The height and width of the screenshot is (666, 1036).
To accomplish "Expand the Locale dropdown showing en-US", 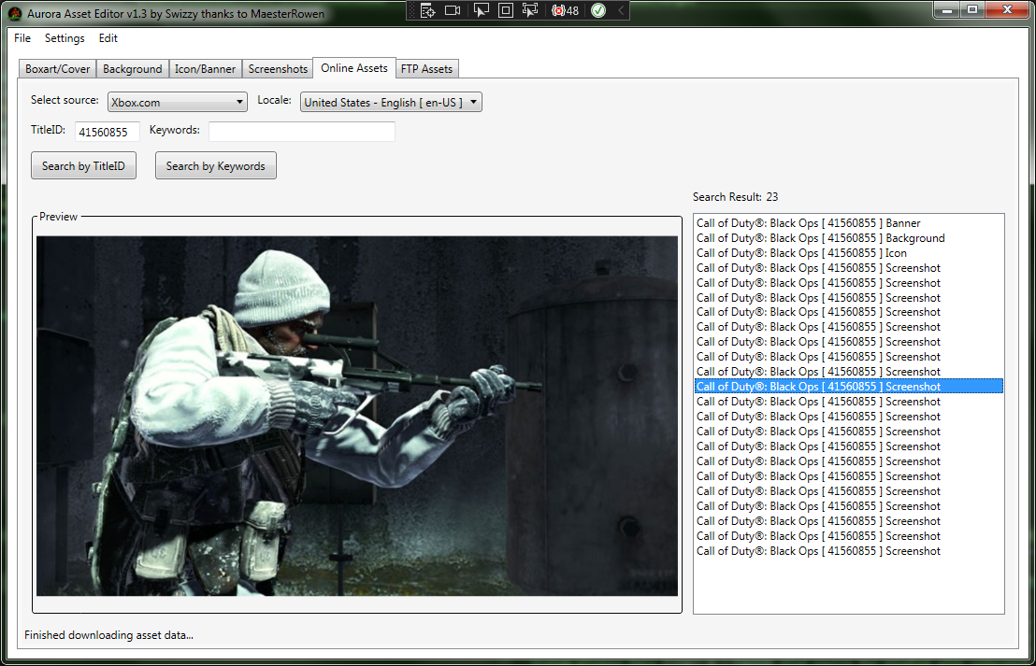I will (391, 103).
